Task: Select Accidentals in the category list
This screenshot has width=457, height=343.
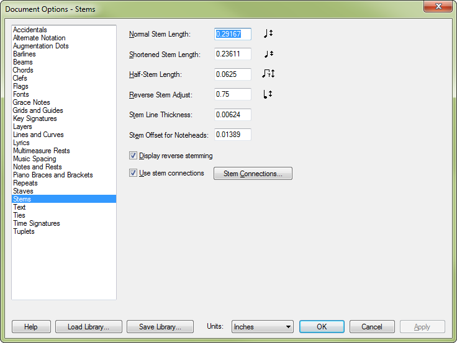Action: coord(30,30)
